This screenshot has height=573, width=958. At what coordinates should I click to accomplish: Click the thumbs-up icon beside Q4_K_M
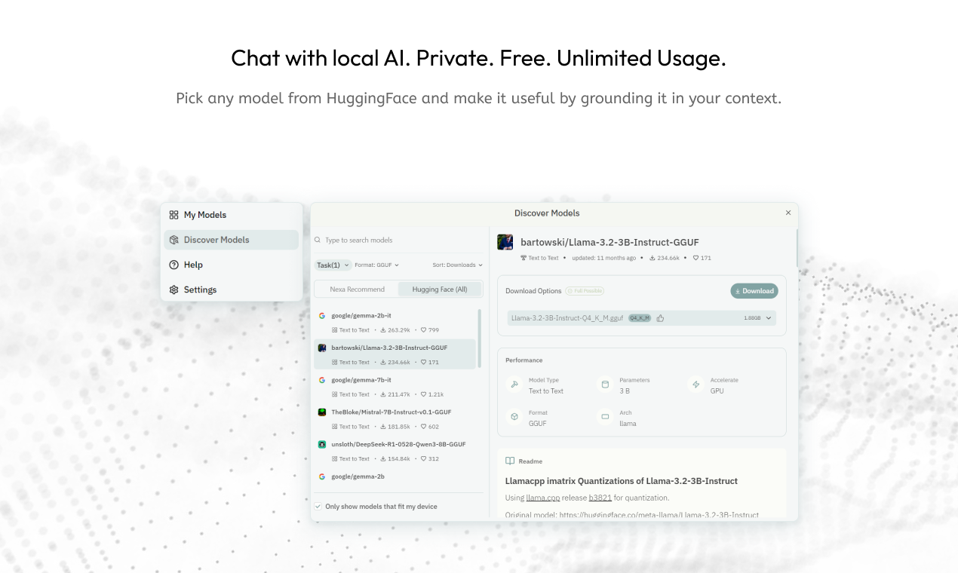click(x=660, y=318)
